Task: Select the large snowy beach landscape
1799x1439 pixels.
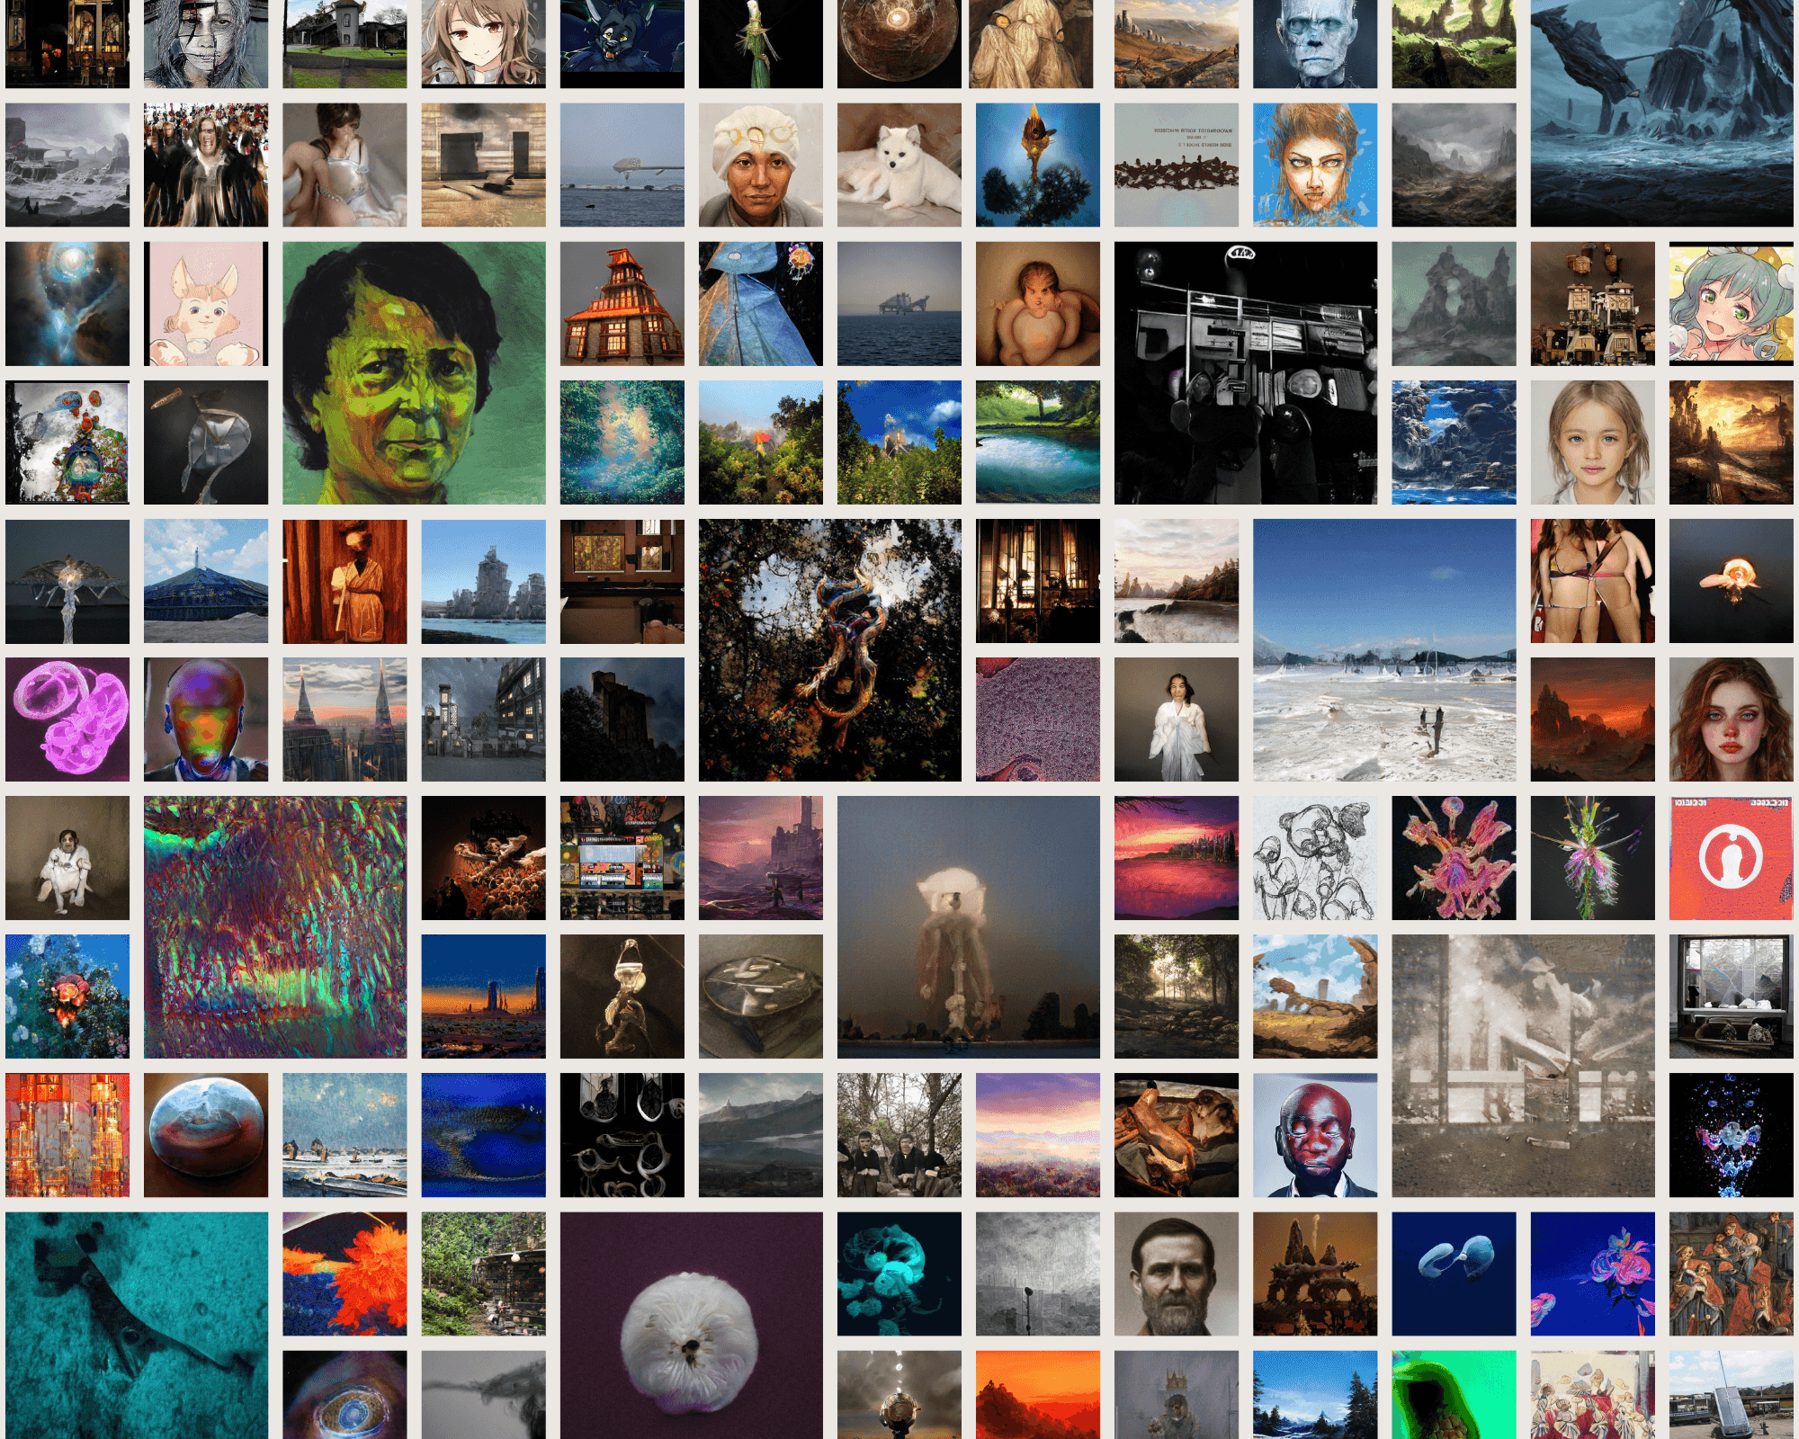Action: point(1384,649)
